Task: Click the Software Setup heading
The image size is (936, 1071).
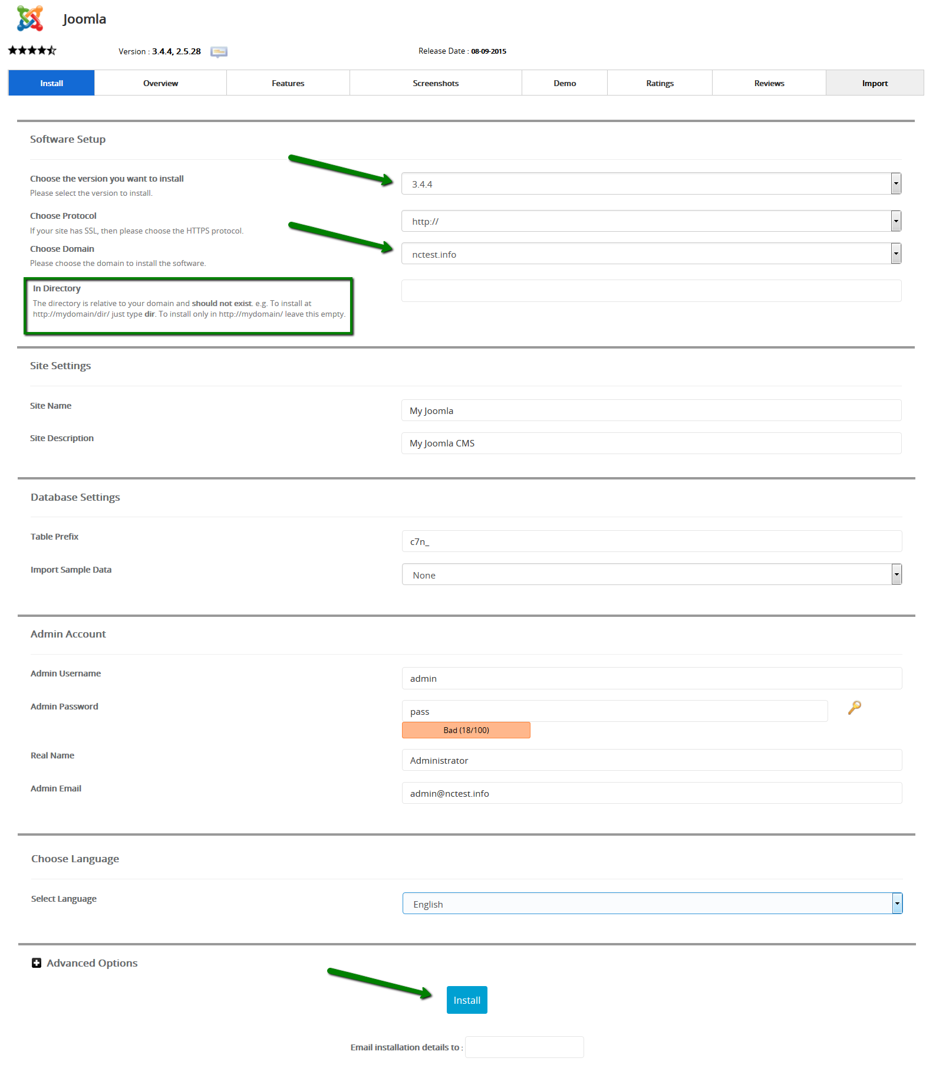Action: tap(68, 139)
